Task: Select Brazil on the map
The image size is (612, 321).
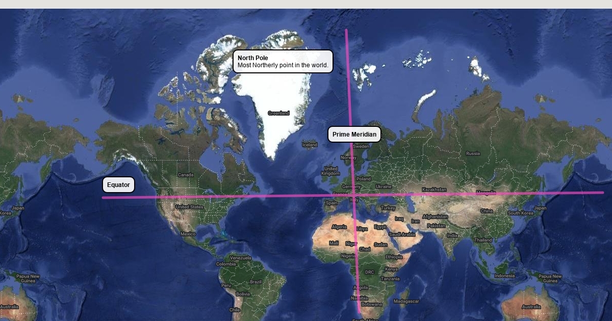Action: click(x=256, y=282)
